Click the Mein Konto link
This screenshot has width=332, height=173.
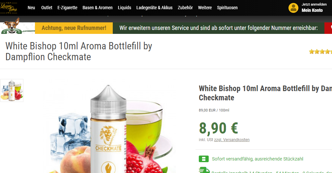click(312, 10)
